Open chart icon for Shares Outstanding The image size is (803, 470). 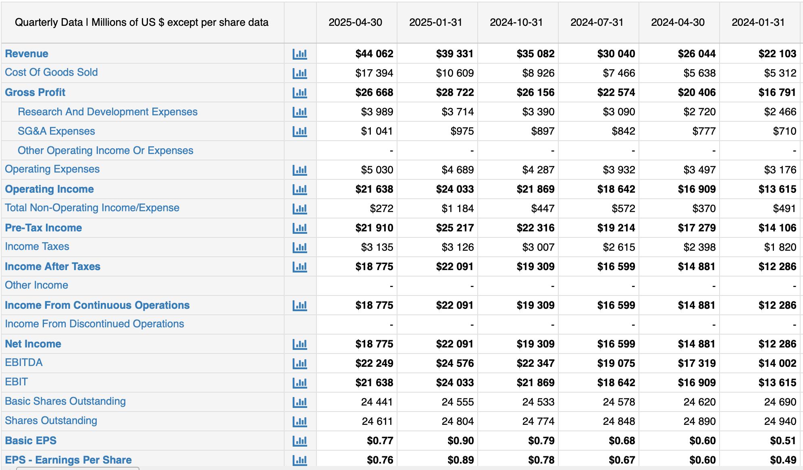(x=300, y=421)
